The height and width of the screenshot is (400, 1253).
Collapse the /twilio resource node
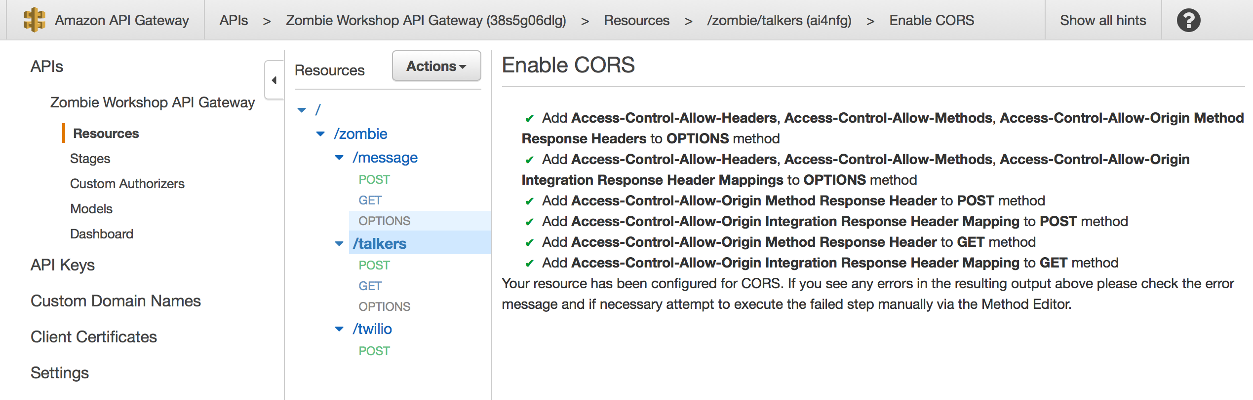pyautogui.click(x=339, y=329)
